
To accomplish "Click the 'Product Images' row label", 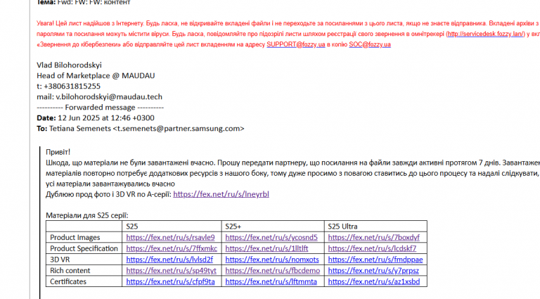I will tap(75, 237).
